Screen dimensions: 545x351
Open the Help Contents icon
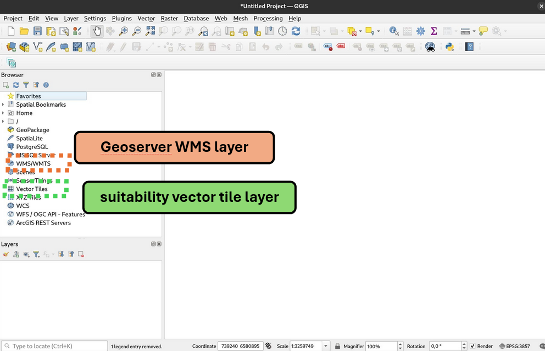(x=469, y=47)
